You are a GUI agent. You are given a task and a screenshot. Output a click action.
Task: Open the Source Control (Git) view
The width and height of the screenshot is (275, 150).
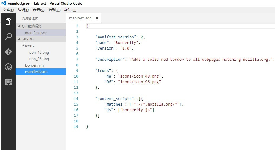point(8,52)
